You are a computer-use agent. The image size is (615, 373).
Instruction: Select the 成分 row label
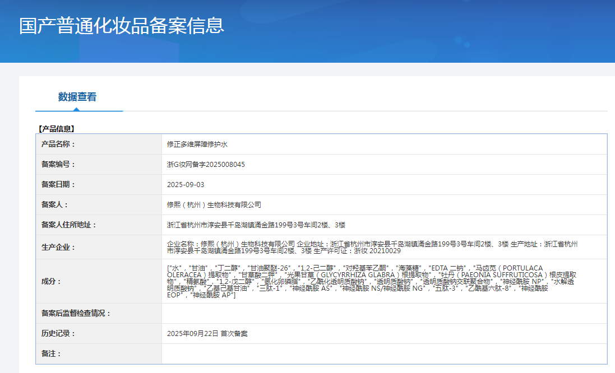point(52,281)
